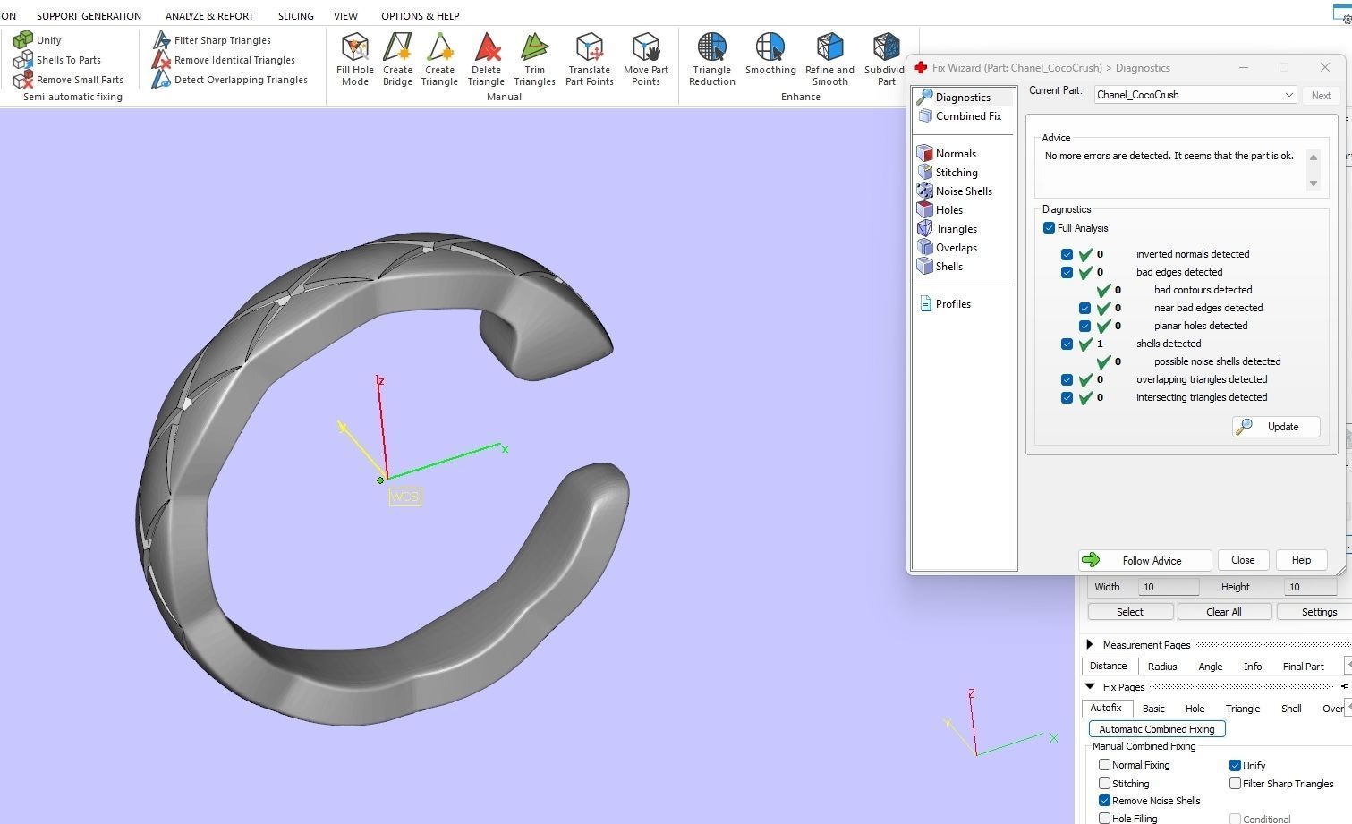Toggle intersecting triangles detection
Image resolution: width=1352 pixels, height=824 pixels.
click(x=1067, y=397)
